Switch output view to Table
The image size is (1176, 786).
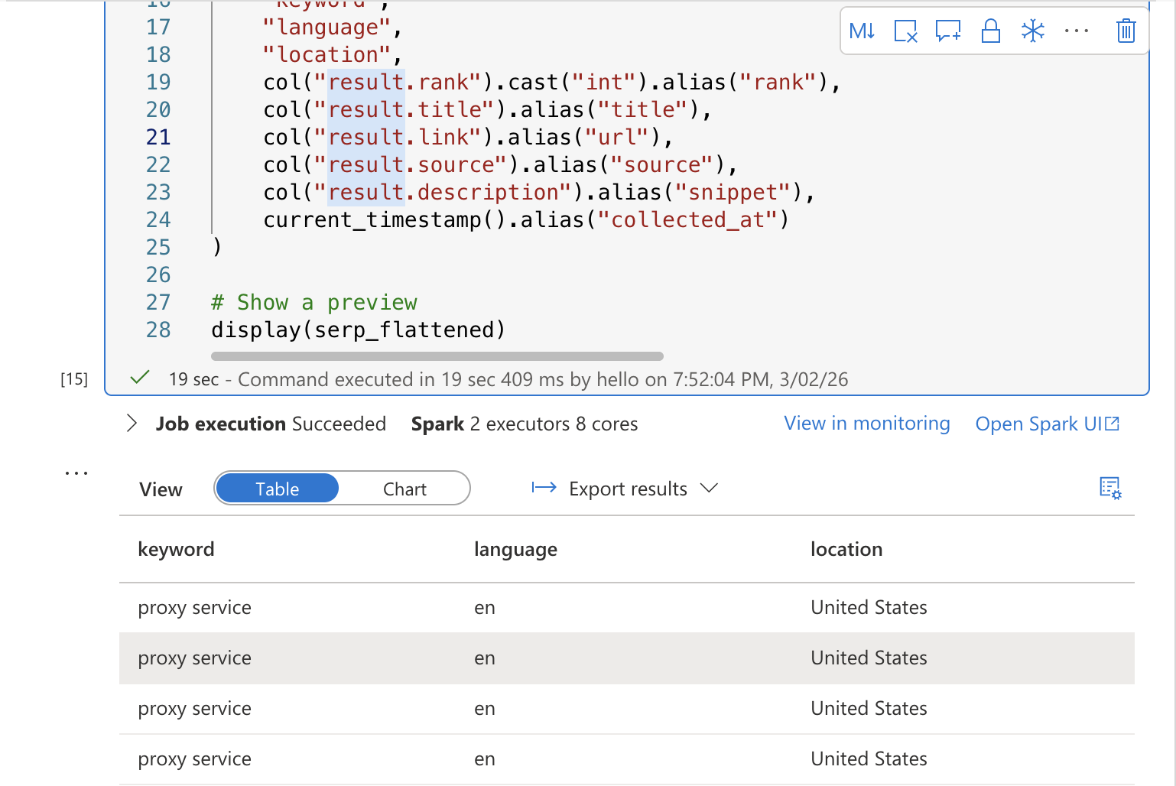tap(277, 489)
